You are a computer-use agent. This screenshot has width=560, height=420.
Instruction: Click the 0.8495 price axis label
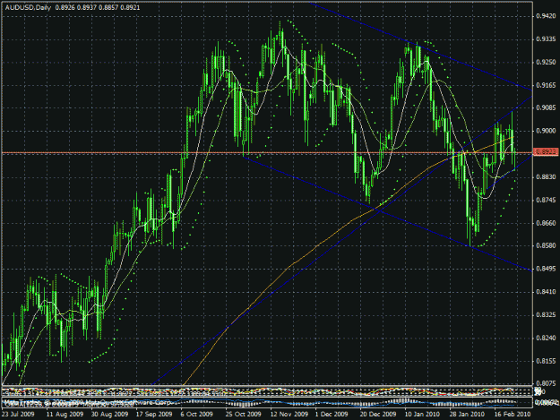[x=546, y=269]
